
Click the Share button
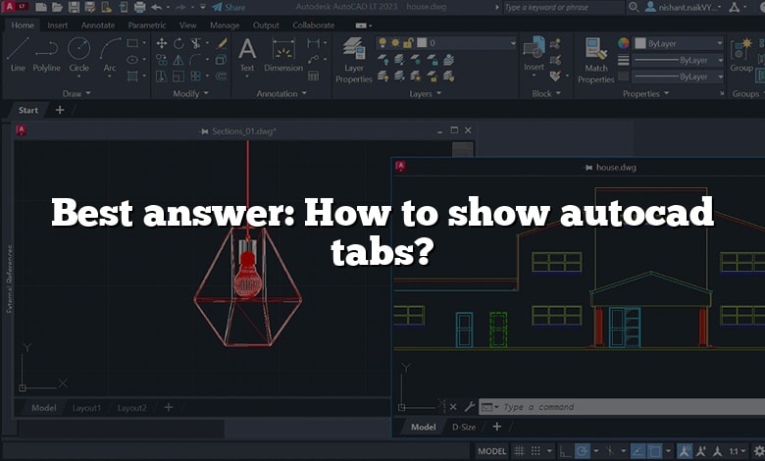(x=229, y=7)
